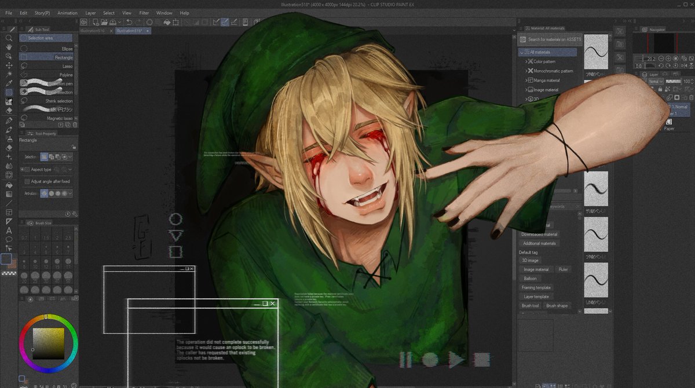Click the Layer template tag
This screenshot has height=388, width=695.
point(536,297)
